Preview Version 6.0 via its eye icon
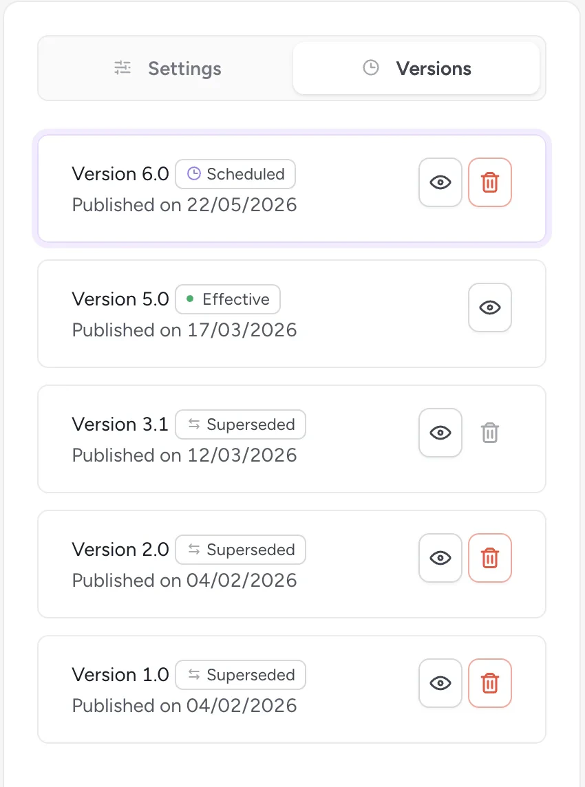 click(x=440, y=182)
